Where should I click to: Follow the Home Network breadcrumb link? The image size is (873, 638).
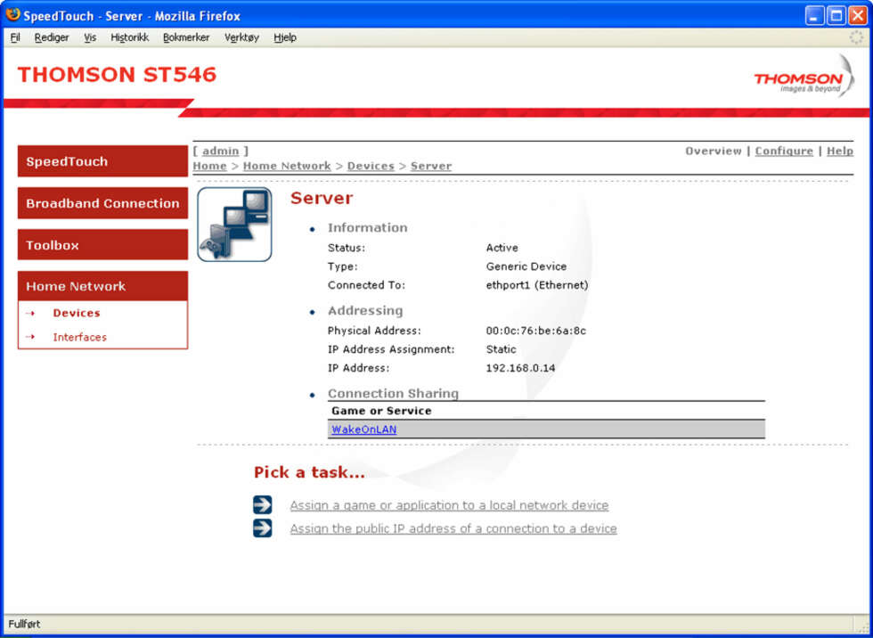point(287,166)
